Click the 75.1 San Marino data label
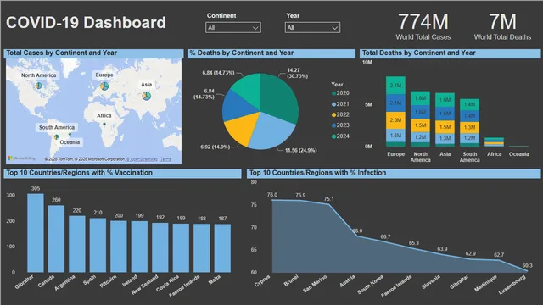This screenshot has height=305, width=543. [328, 199]
